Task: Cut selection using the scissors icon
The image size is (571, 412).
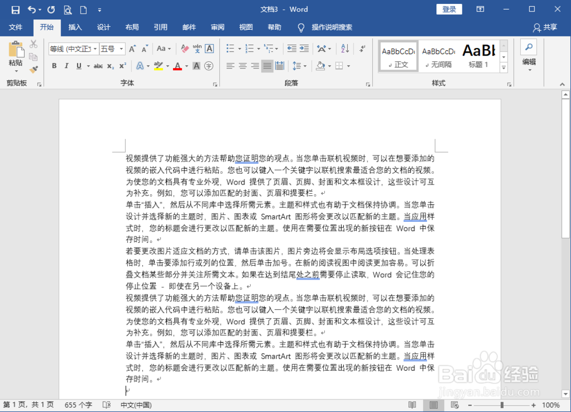Action: 34,44
